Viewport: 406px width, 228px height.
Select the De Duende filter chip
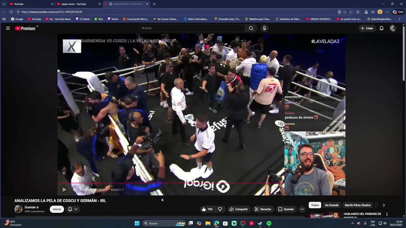coord(332,205)
